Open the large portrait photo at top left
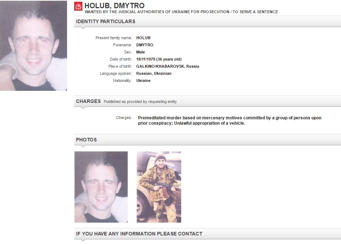Screen dimensions: 341x244 click(34, 46)
